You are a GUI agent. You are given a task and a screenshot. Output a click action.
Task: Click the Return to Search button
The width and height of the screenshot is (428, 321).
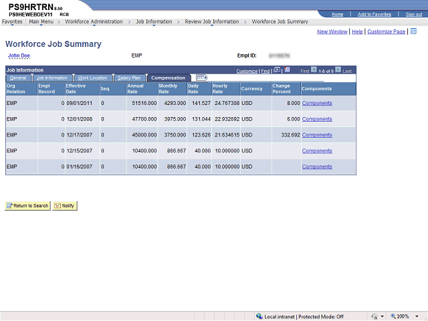click(27, 205)
